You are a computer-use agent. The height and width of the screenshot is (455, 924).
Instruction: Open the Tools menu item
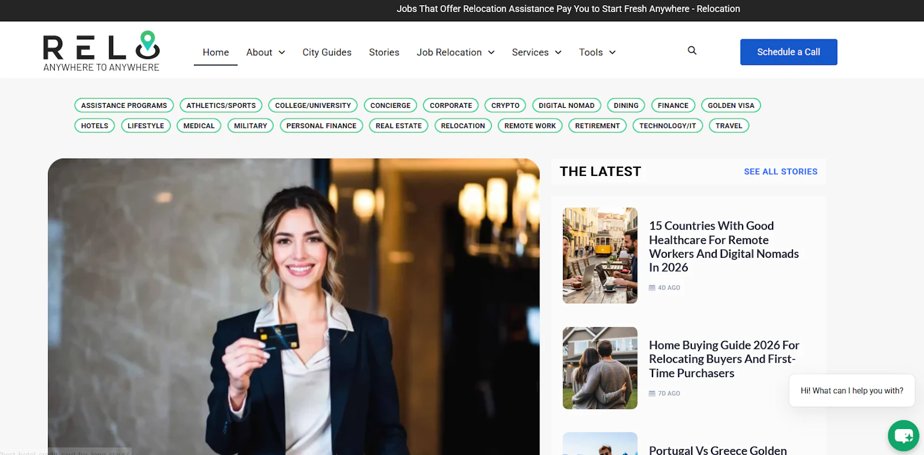click(591, 52)
